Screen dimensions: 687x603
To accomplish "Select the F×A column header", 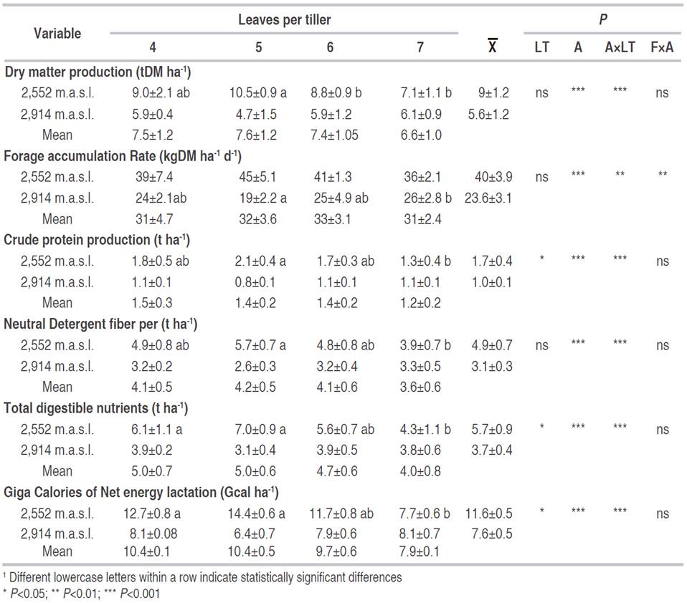I will coord(661,47).
